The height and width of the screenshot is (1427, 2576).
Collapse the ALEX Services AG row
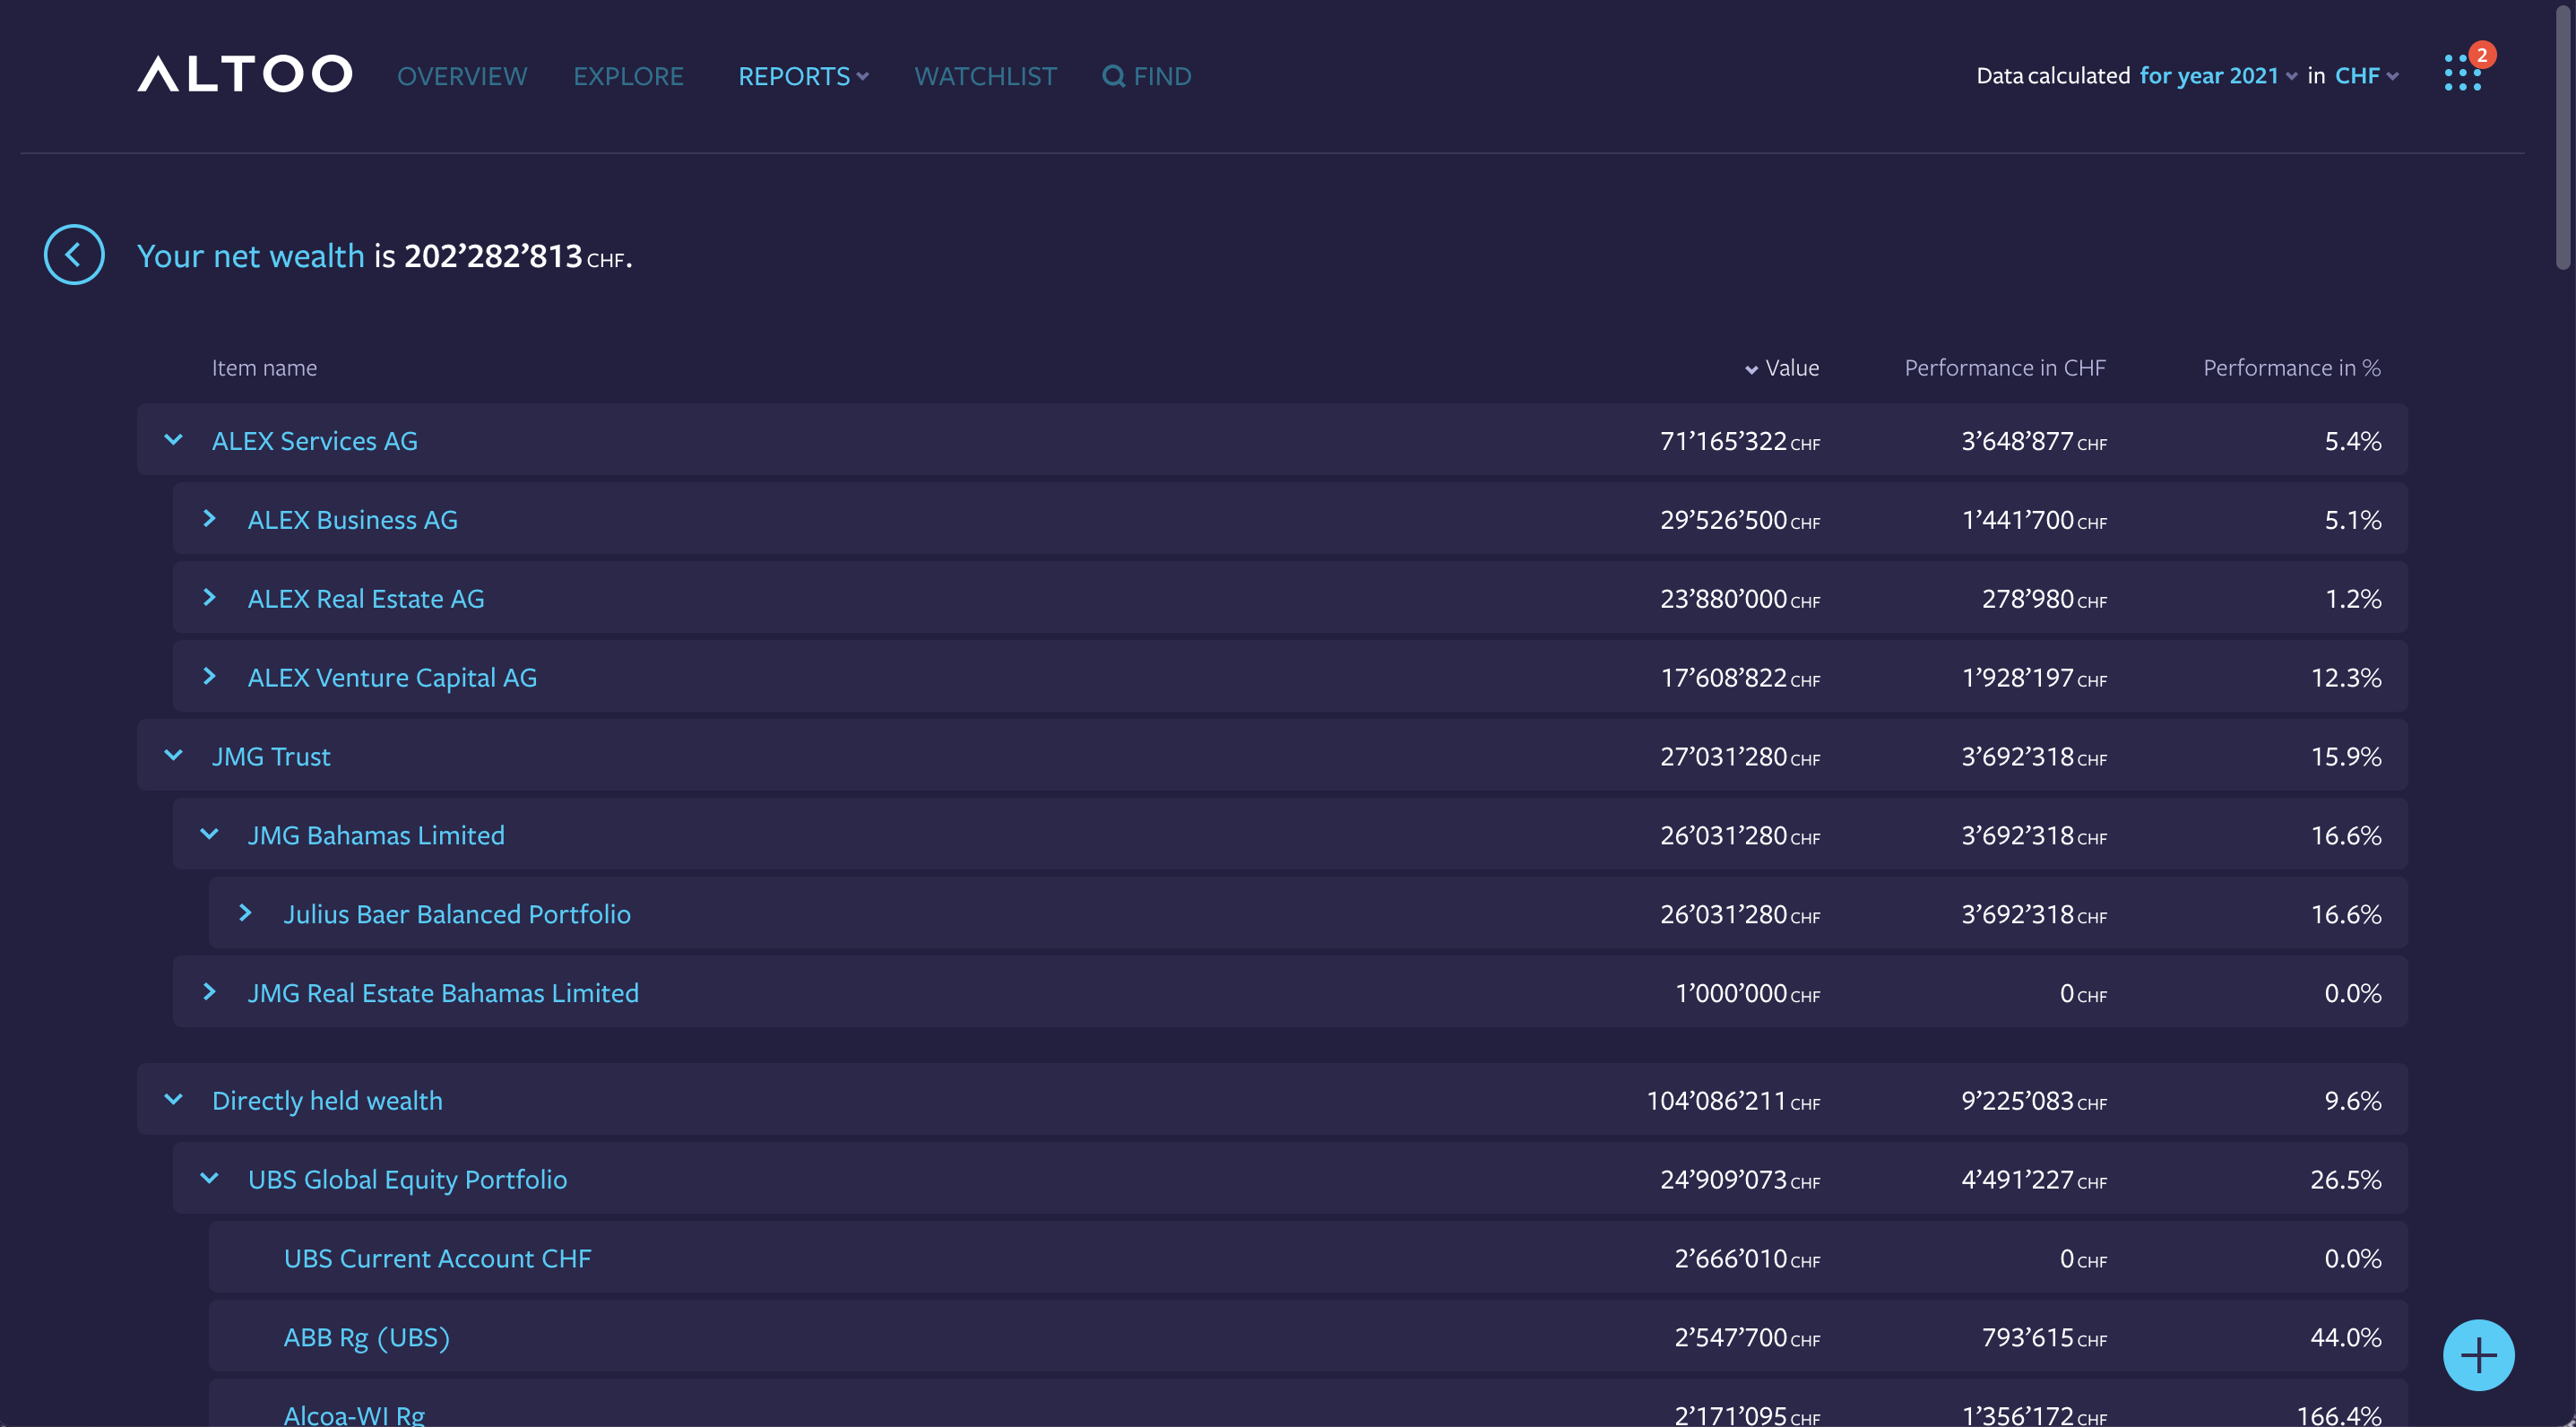pyautogui.click(x=173, y=440)
